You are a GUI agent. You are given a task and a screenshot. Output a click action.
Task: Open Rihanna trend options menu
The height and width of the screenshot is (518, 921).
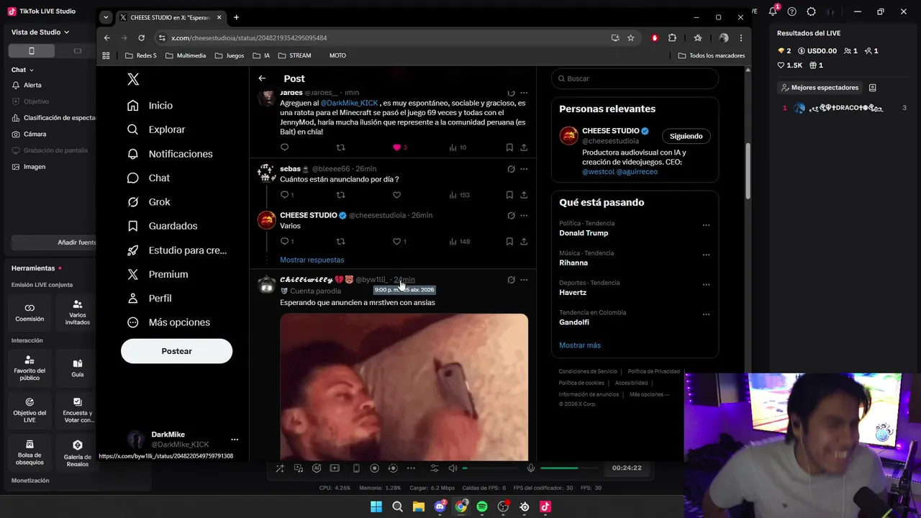[x=706, y=255]
